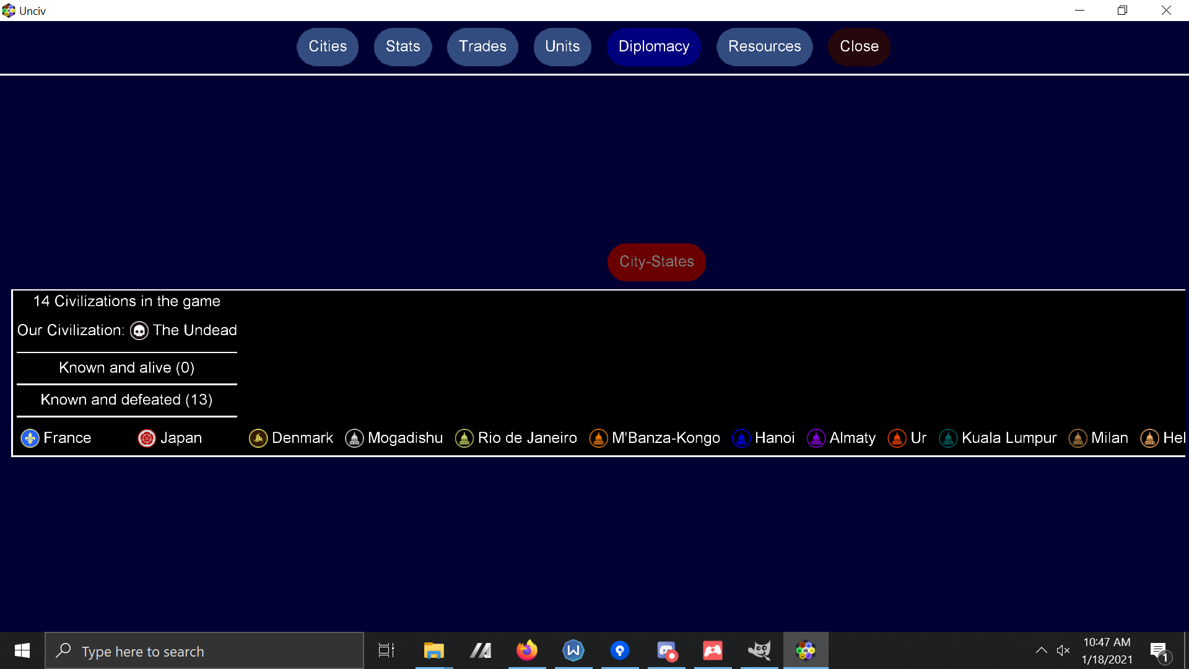Click the Windows search field
Screen dimensions: 1189x669
tap(204, 650)
